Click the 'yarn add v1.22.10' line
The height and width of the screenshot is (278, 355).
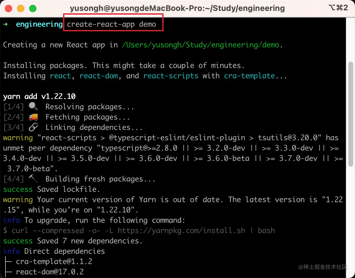click(x=39, y=97)
